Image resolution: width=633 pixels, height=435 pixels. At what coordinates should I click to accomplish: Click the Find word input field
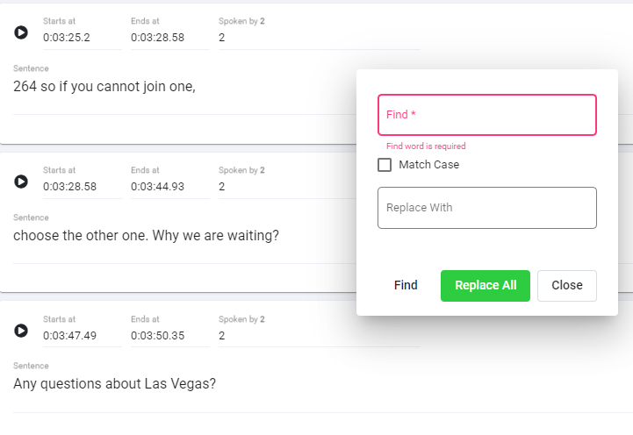[487, 115]
